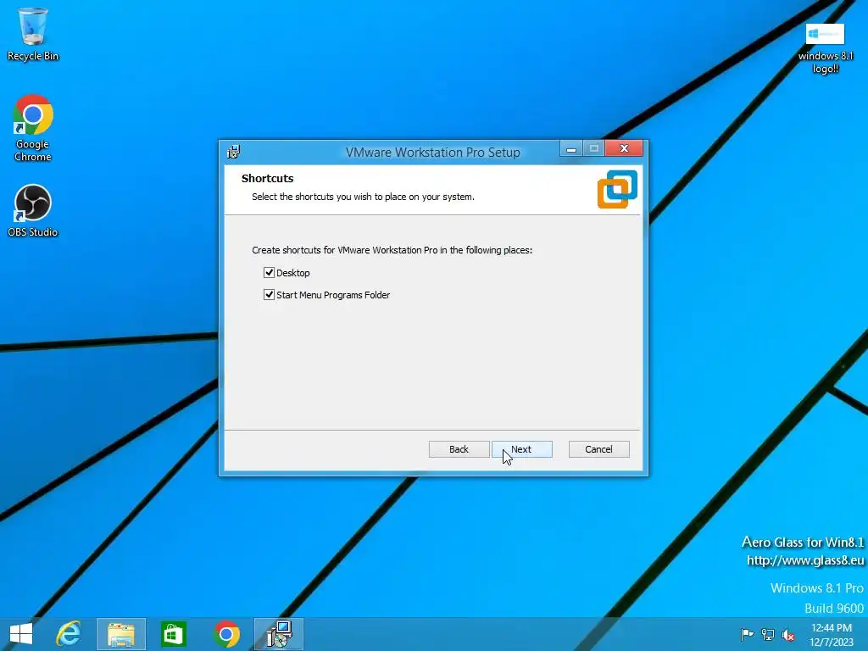Open the Action Center flag icon
The width and height of the screenshot is (868, 651).
pyautogui.click(x=747, y=634)
